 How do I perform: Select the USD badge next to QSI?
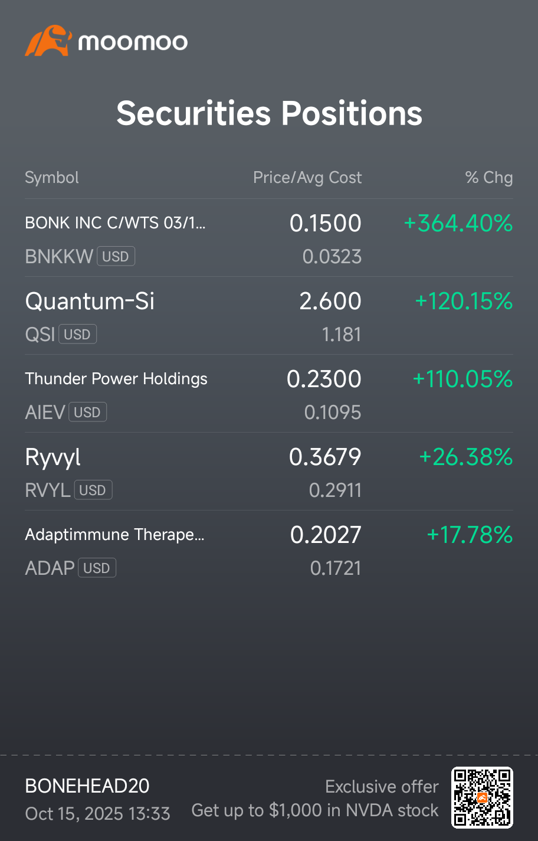pyautogui.click(x=77, y=334)
